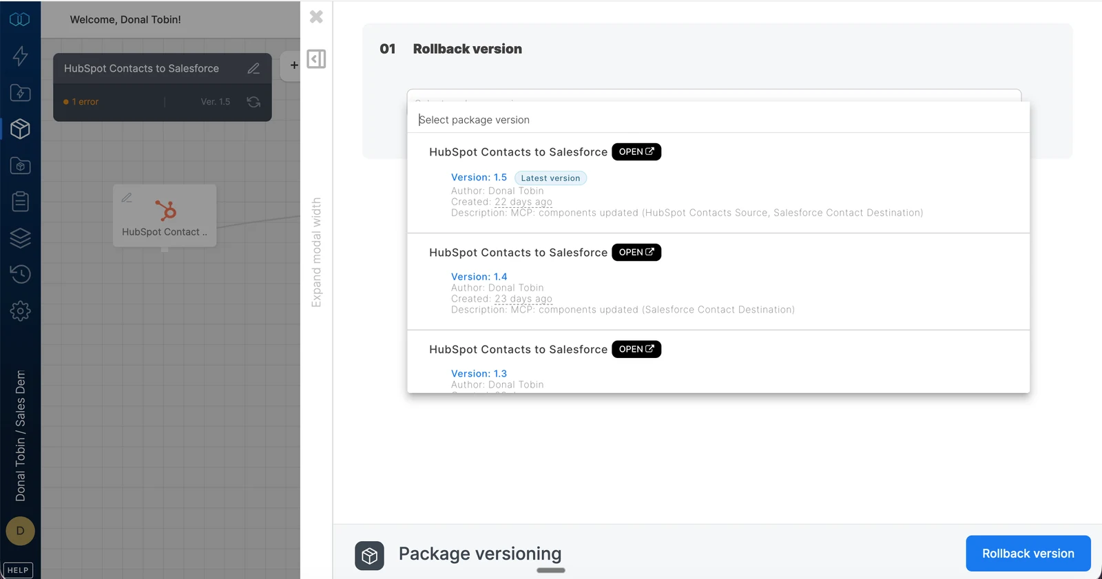Screen dimensions: 1102x579
Task: Click the Donal Tobin / Sales Dem account label
Action: (21, 435)
